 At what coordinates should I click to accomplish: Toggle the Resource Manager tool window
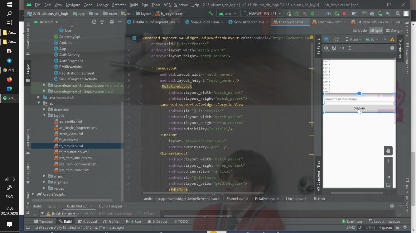pyautogui.click(x=28, y=38)
